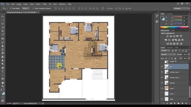Open the Image menu
This screenshot has height=107, width=191.
point(19,4)
